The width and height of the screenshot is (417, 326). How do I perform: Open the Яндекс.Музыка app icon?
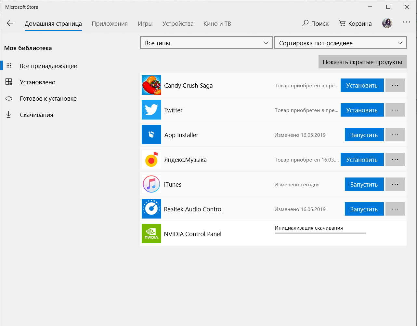click(151, 159)
